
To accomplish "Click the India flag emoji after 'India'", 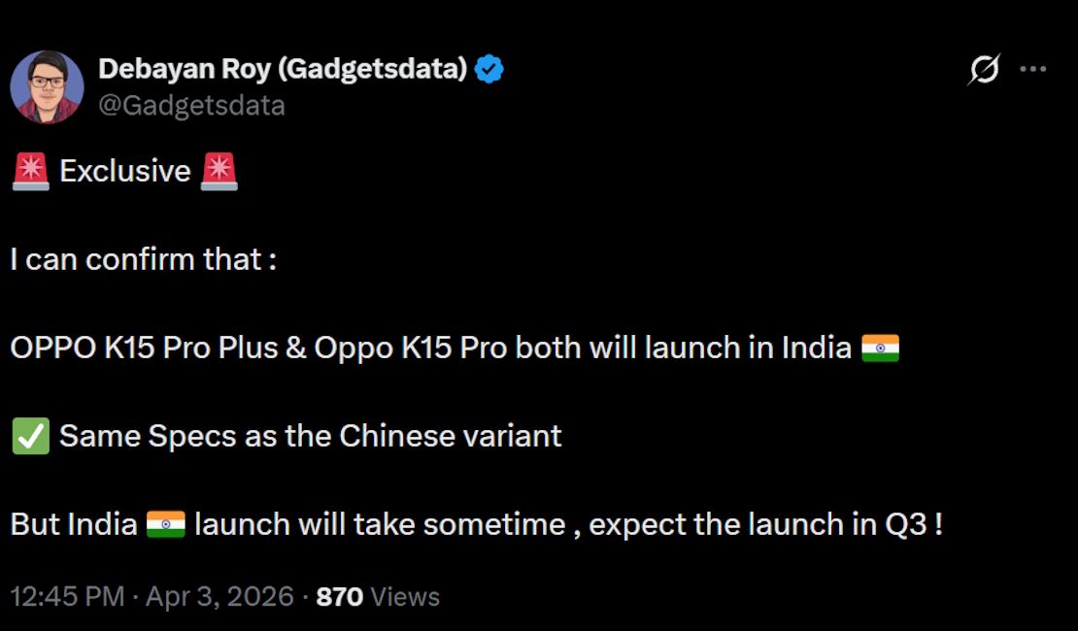I will point(882,347).
